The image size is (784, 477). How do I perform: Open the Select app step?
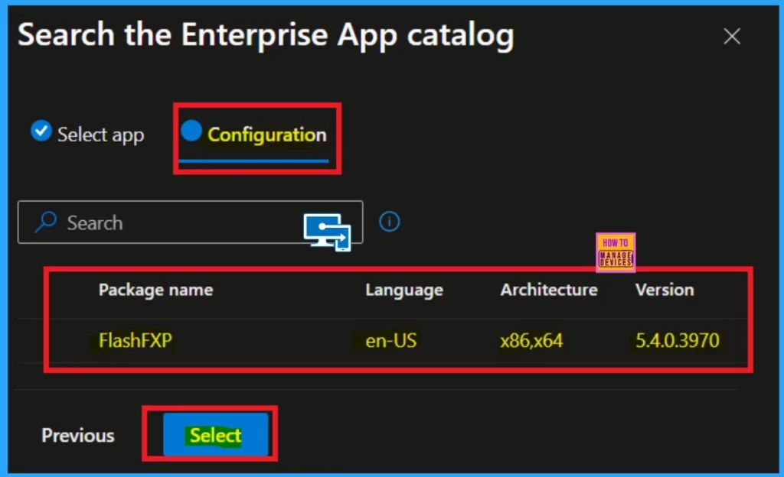pos(87,134)
